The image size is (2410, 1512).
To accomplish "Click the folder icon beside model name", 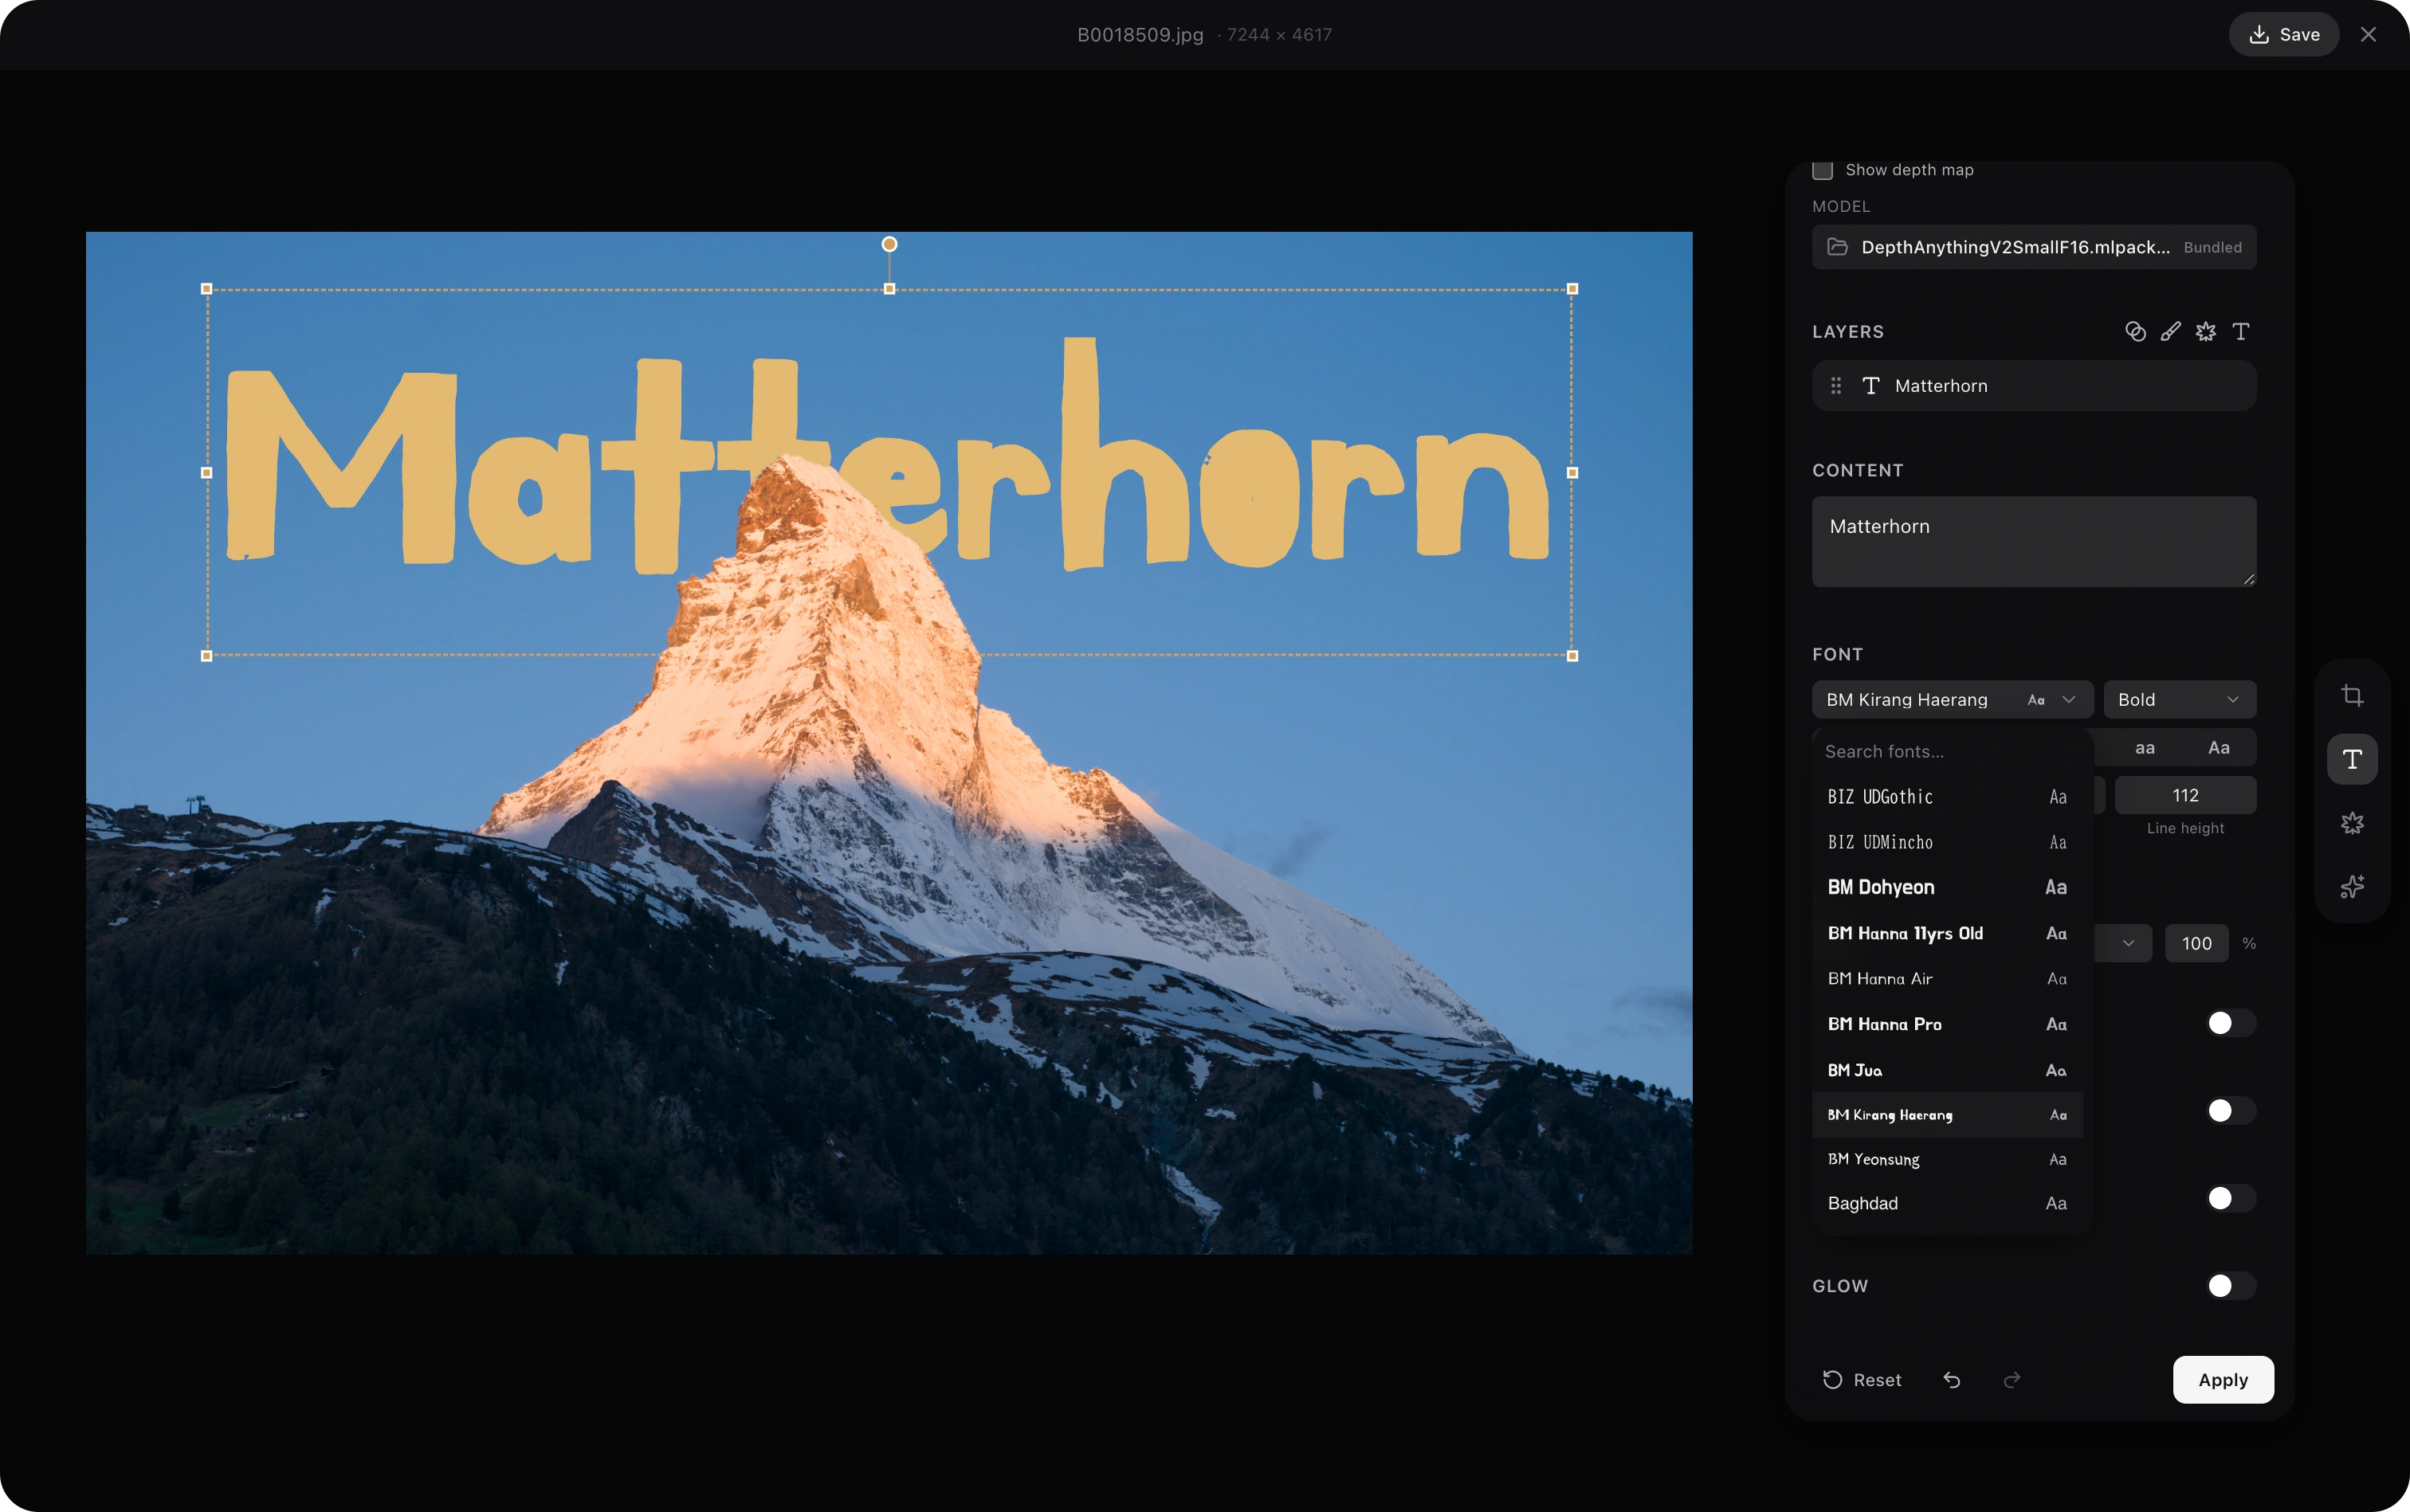I will pyautogui.click(x=1838, y=247).
